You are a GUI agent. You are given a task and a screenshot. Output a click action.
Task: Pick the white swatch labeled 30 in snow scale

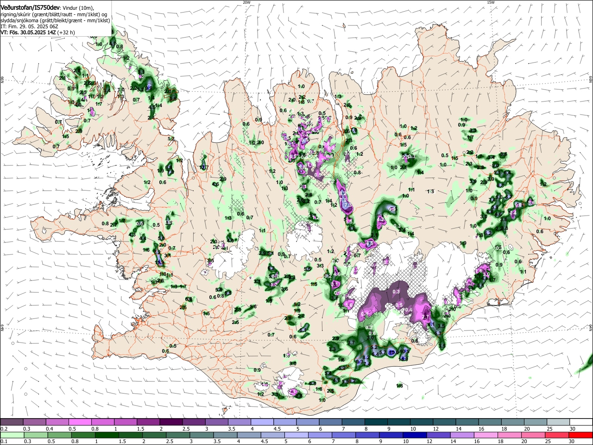point(580,422)
